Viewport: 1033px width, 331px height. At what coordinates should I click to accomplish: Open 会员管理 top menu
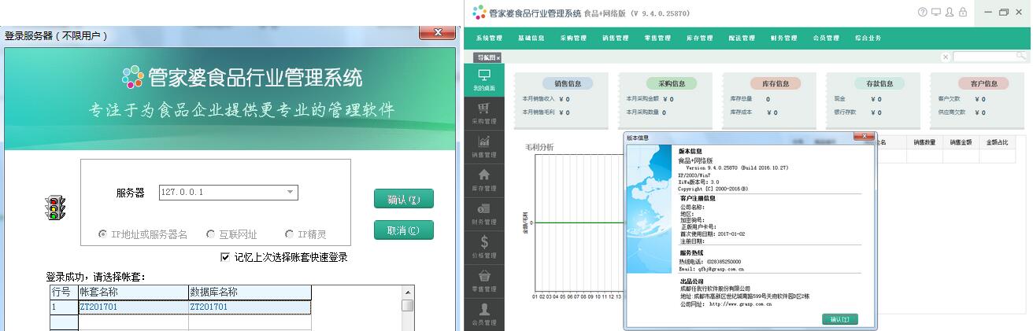(826, 38)
